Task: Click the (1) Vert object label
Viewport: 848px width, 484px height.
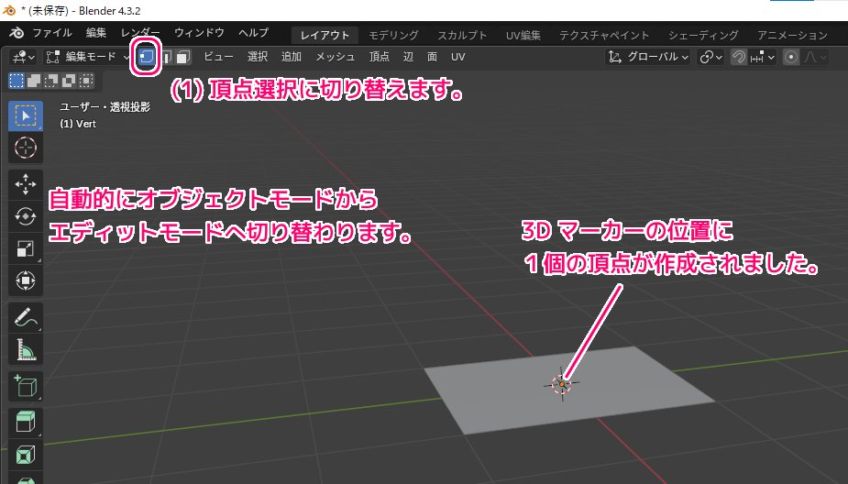Action: click(78, 124)
